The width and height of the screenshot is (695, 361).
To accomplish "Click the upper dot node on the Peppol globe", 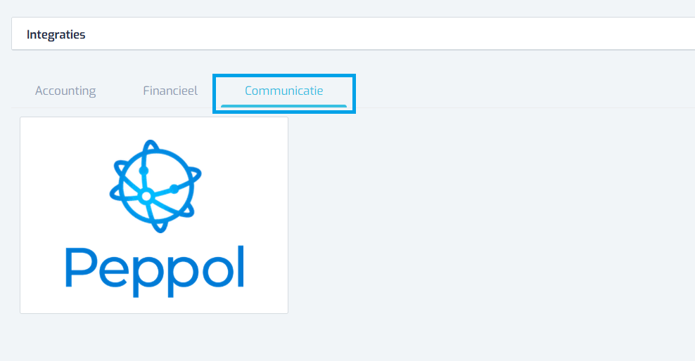I will [144, 171].
